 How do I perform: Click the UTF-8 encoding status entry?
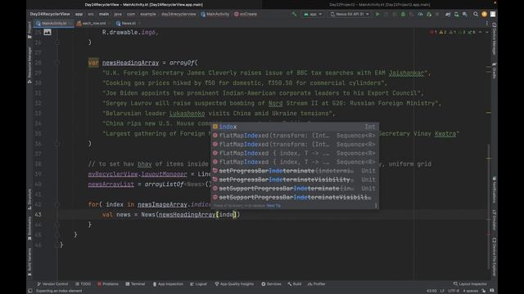pos(453,291)
